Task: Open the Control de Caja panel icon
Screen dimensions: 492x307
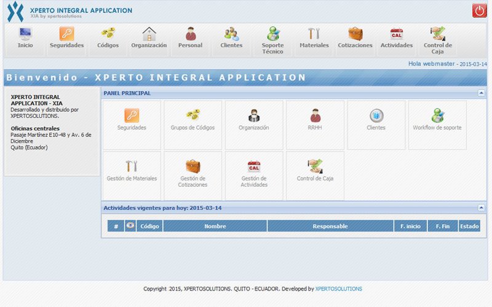Action: (x=315, y=166)
